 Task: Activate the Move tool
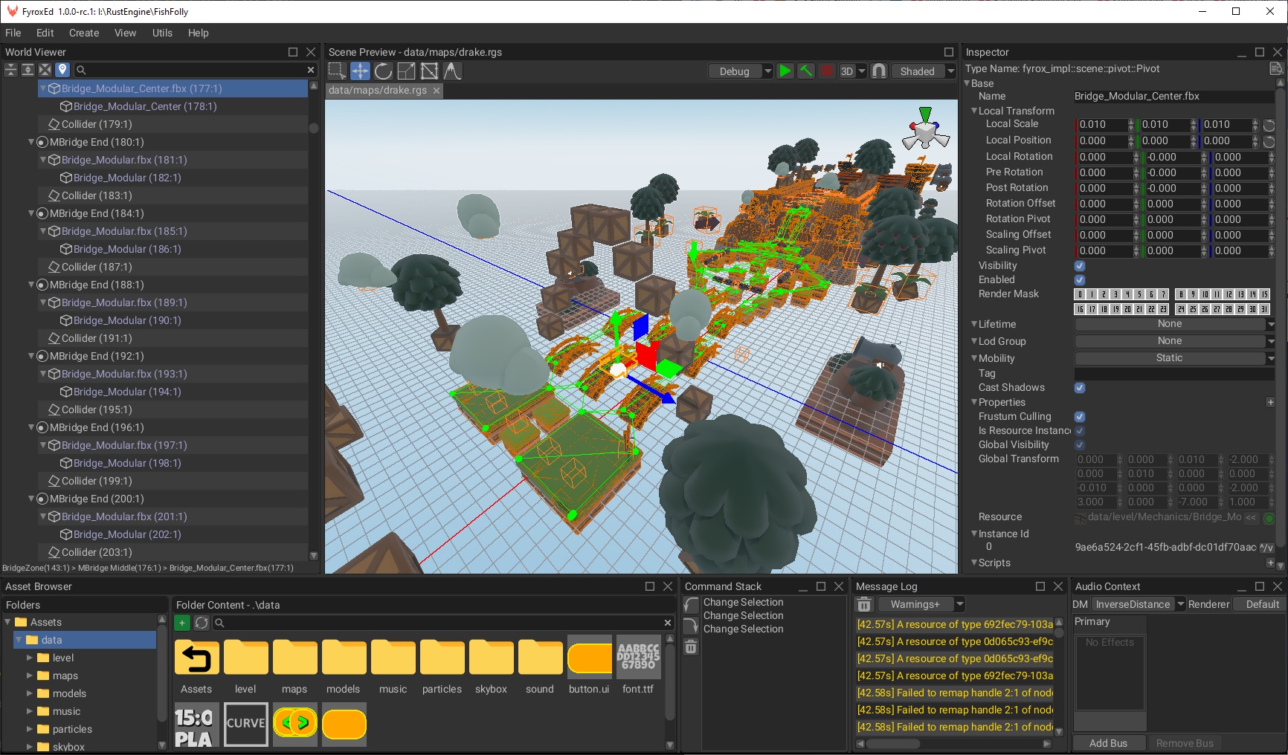point(360,71)
